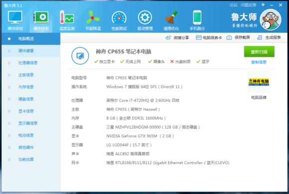This screenshot has height=194, width=289.
Task: Select the 硬件检测 hardware card icon
Action: tap(41, 17)
